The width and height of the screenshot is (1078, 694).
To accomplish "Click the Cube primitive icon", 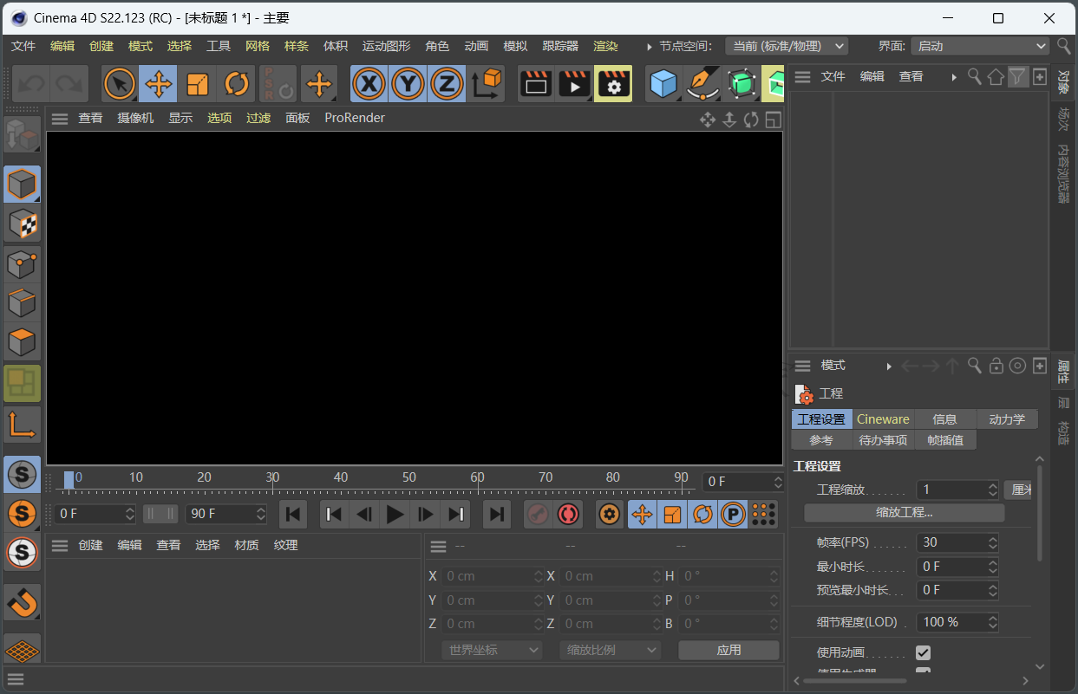I will [663, 84].
